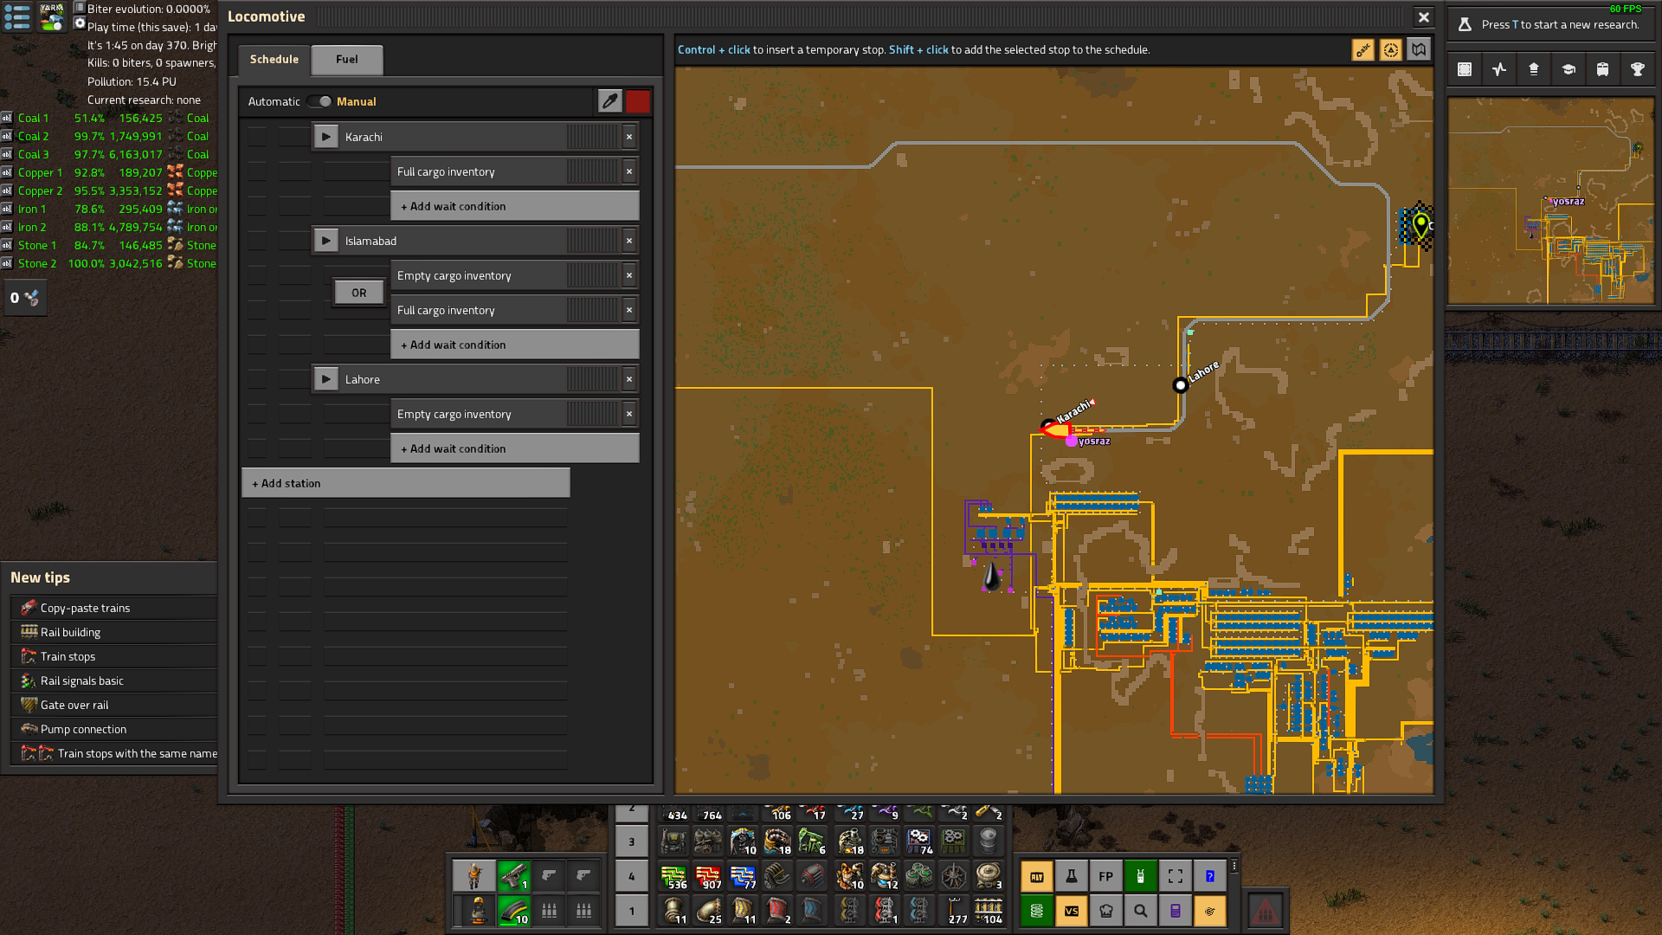Click the FP (Factory Planner) shortcut
The height and width of the screenshot is (935, 1662).
(x=1106, y=876)
